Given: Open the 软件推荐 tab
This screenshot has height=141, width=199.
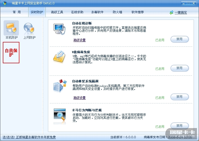Looking at the screenshot, I should (x=138, y=12).
